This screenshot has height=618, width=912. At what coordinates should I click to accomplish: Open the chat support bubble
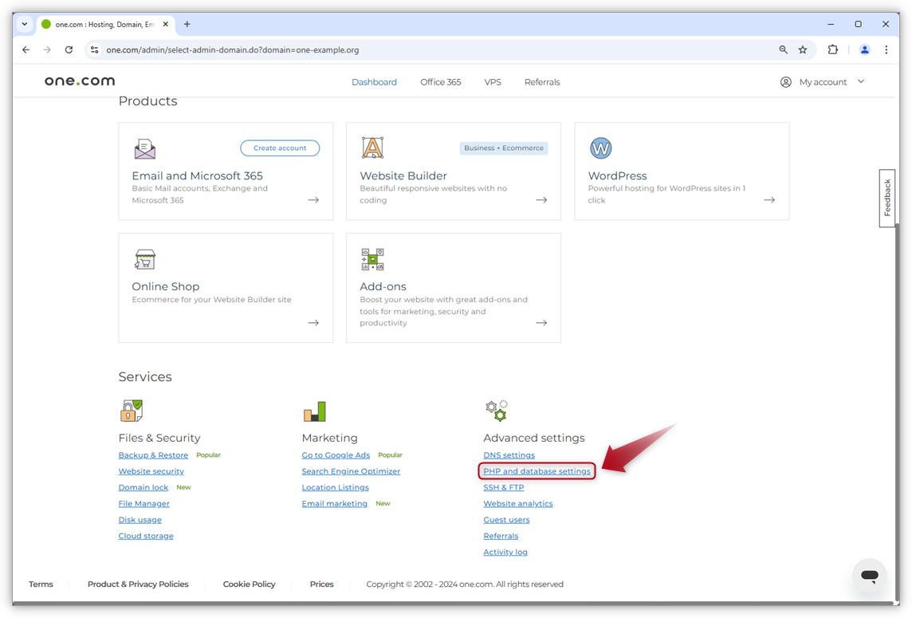pos(869,576)
